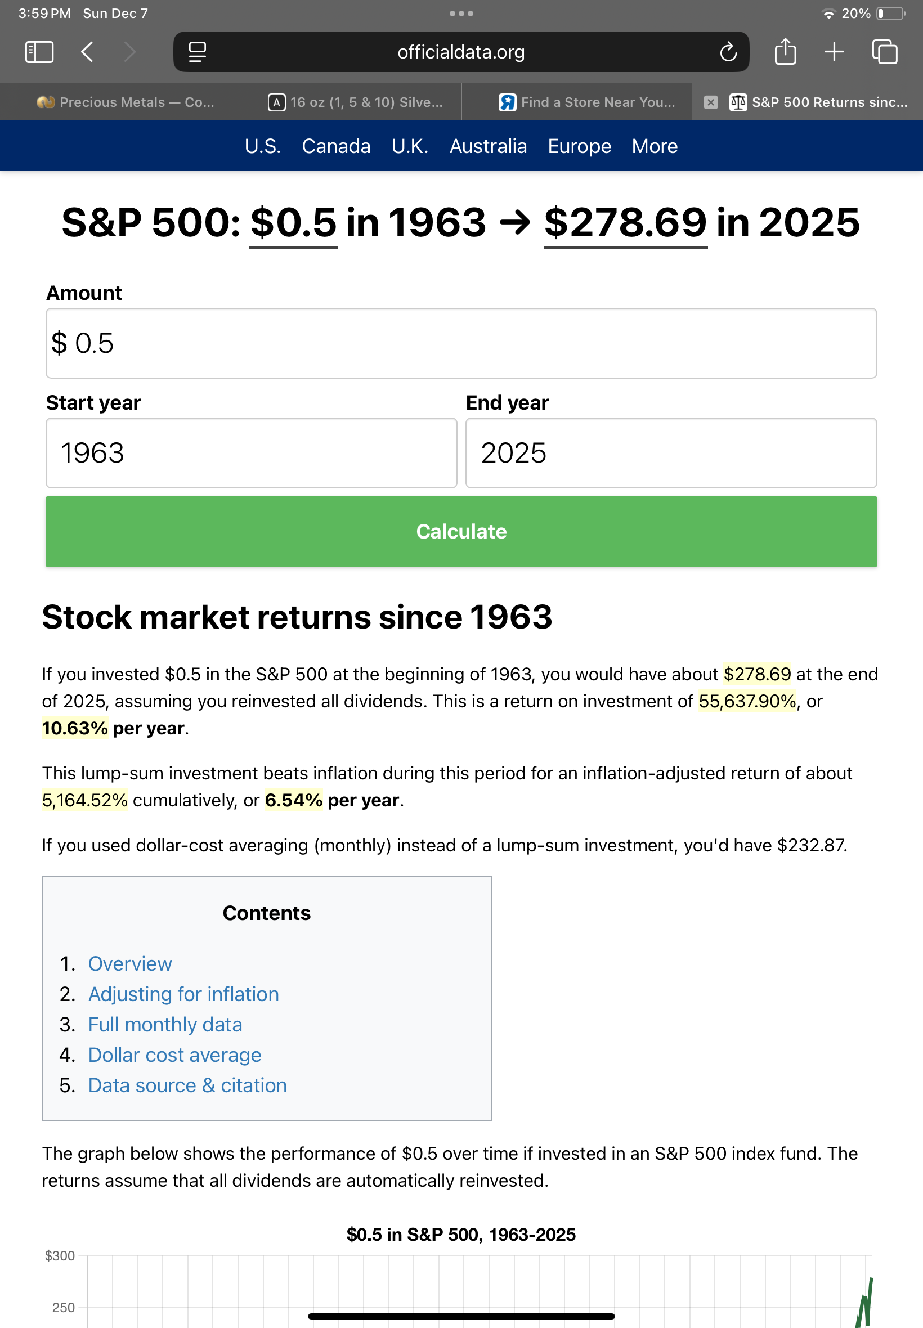Tap the Share icon

pyautogui.click(x=785, y=52)
